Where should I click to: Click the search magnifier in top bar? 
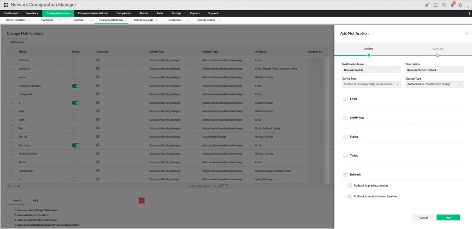click(444, 5)
